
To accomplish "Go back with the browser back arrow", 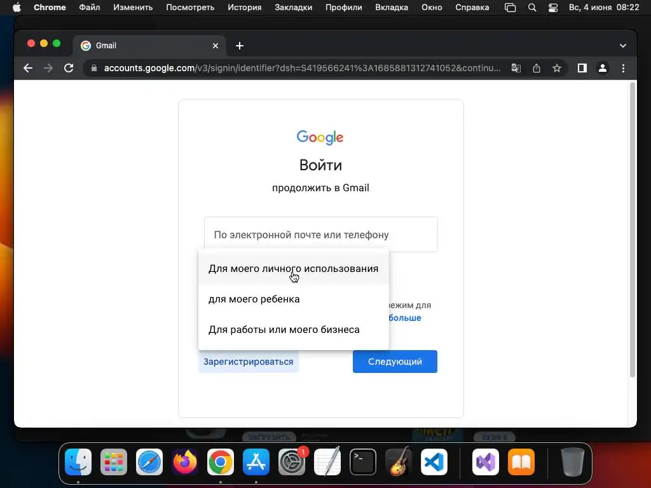I will (28, 68).
